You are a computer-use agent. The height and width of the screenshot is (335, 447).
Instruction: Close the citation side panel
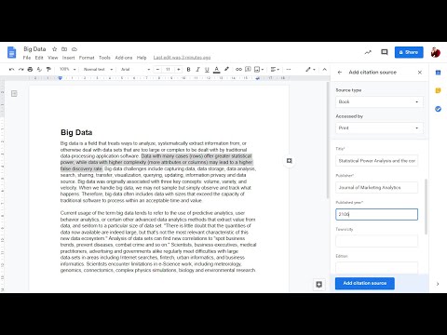pos(420,73)
